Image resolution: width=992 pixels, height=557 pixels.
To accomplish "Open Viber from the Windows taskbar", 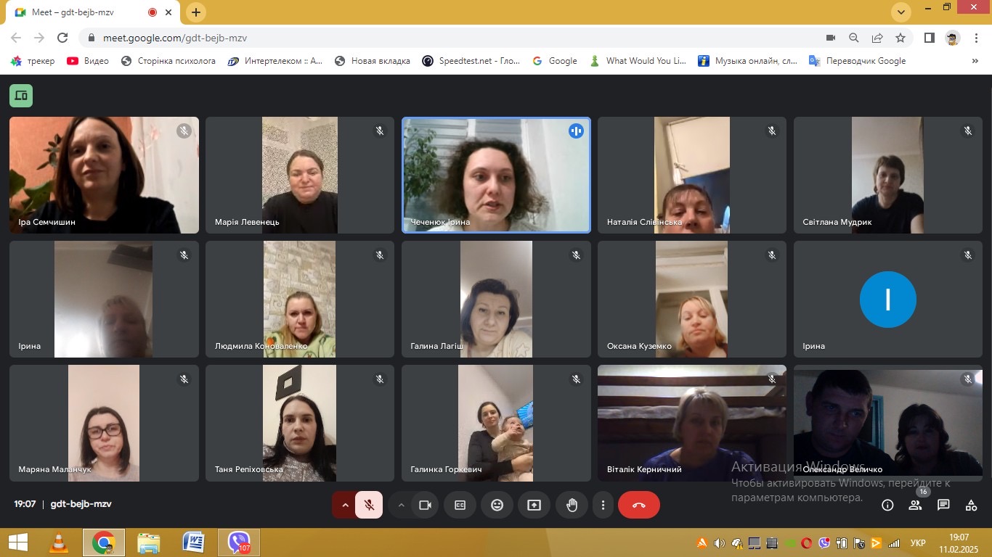I will click(x=239, y=542).
